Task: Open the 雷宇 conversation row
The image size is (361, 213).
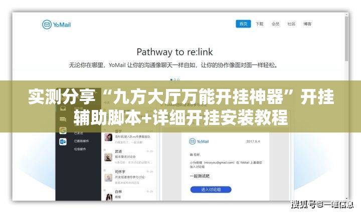Action: tap(128, 137)
